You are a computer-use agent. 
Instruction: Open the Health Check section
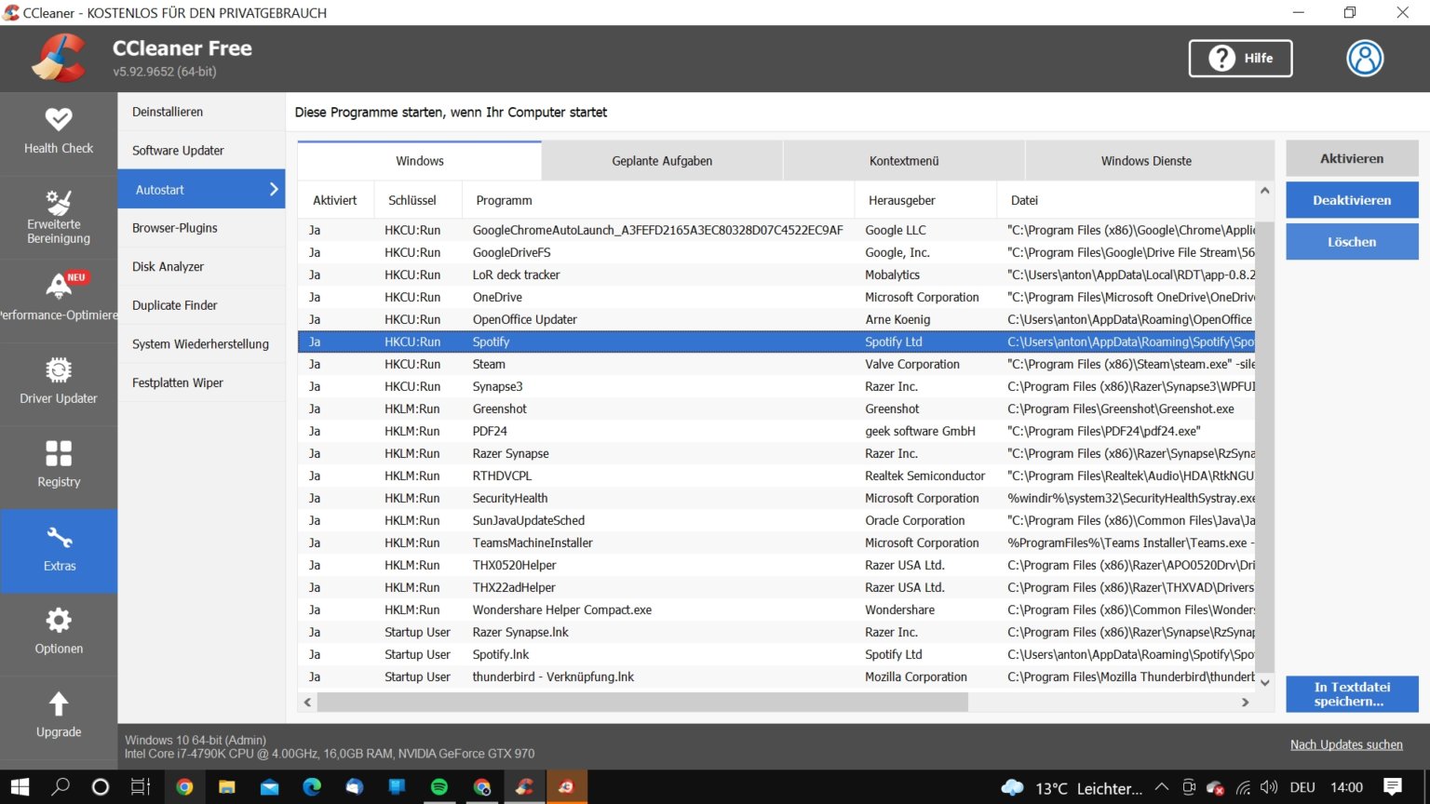pyautogui.click(x=59, y=130)
